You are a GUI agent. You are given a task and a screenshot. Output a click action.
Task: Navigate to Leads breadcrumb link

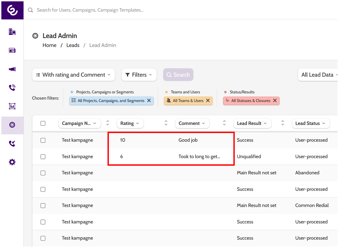coord(73,45)
